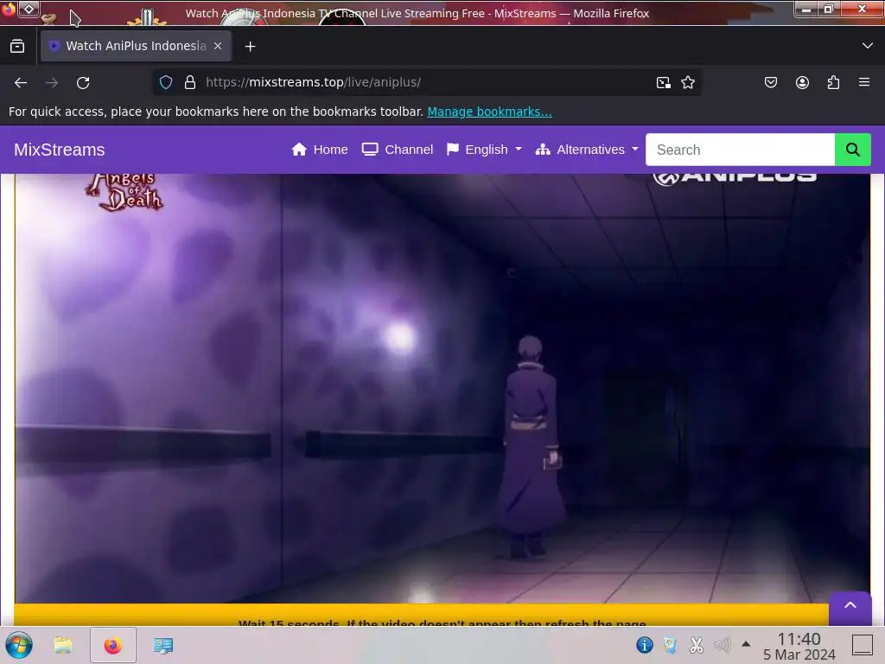Click the Firefox taskbar button

tap(113, 645)
